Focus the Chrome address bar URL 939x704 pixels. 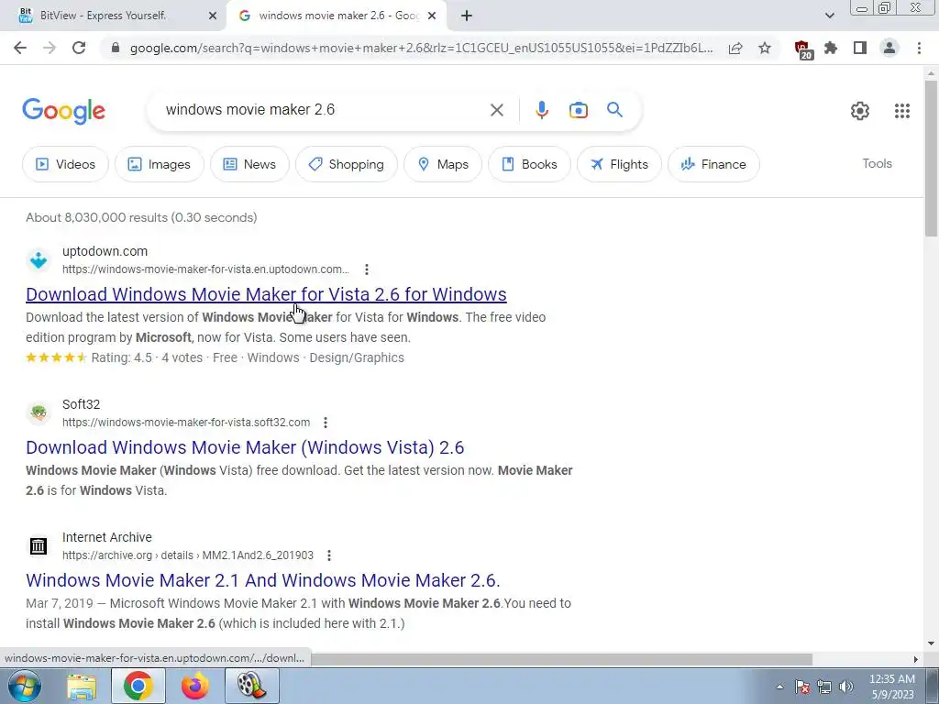coord(421,48)
